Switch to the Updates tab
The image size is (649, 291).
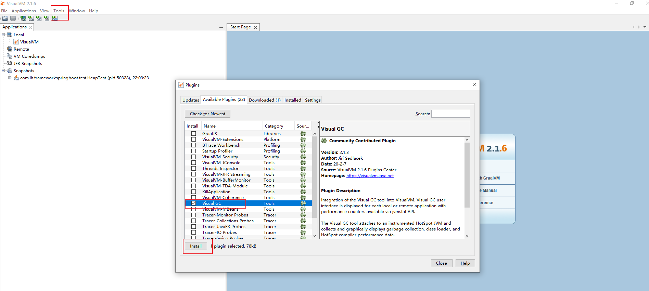click(191, 100)
